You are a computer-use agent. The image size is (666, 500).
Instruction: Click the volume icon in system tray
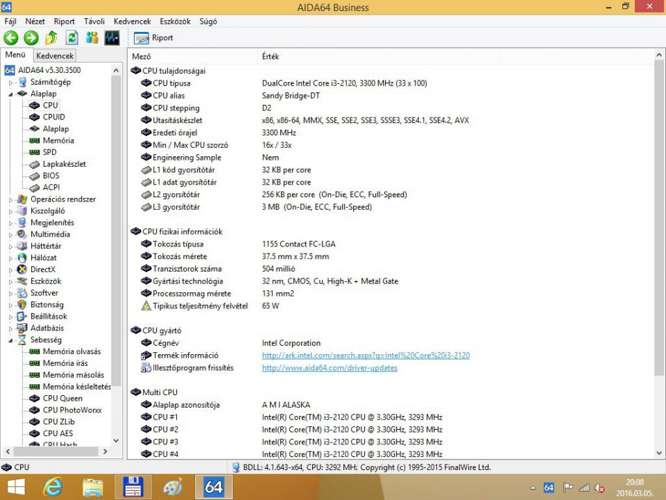[x=599, y=488]
